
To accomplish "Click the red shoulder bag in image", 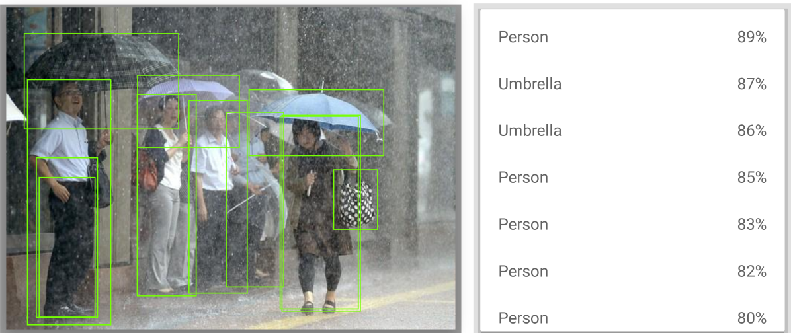I will pyautogui.click(x=147, y=173).
